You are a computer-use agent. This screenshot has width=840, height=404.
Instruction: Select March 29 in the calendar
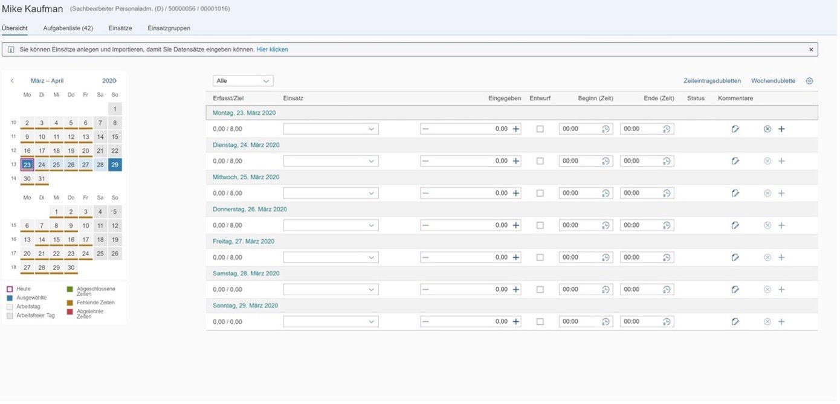tap(115, 165)
